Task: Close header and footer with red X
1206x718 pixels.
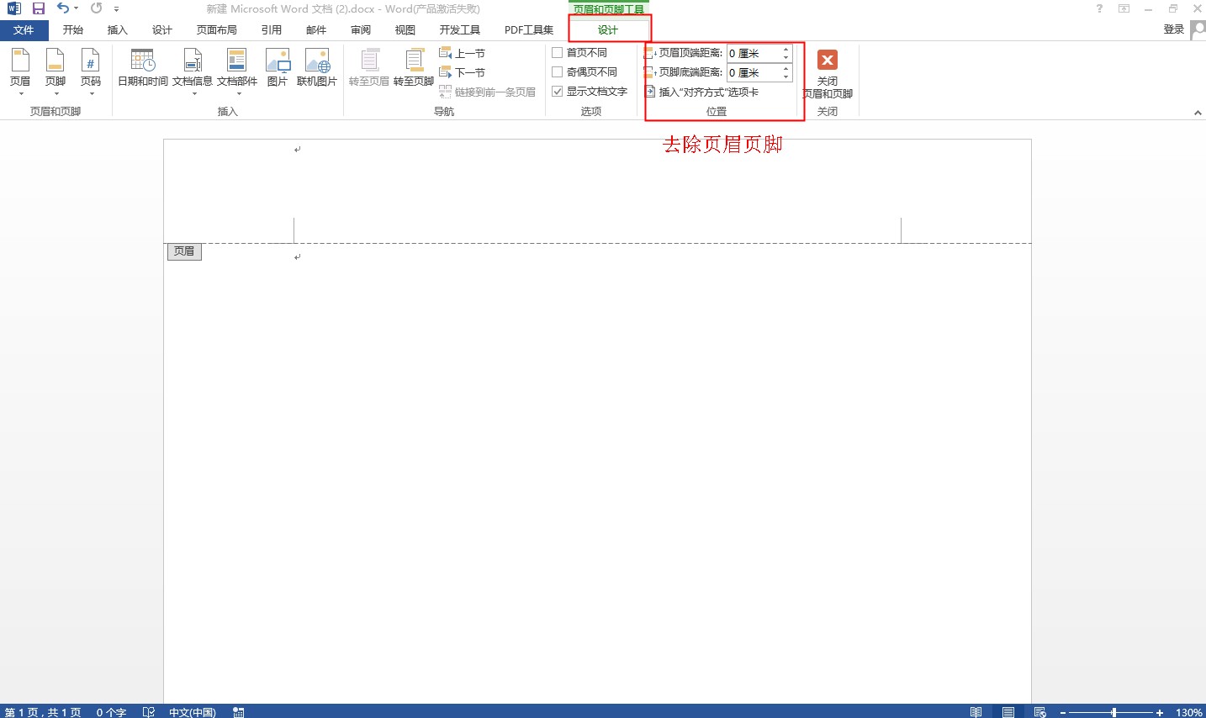Action: pyautogui.click(x=828, y=61)
